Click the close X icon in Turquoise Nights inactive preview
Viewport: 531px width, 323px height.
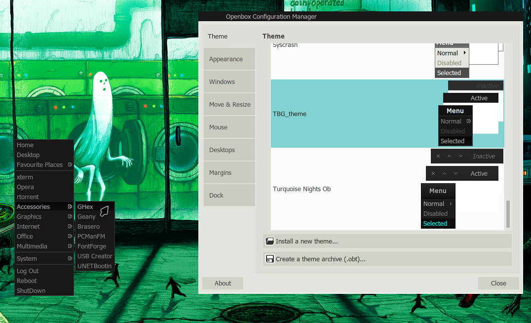438,156
